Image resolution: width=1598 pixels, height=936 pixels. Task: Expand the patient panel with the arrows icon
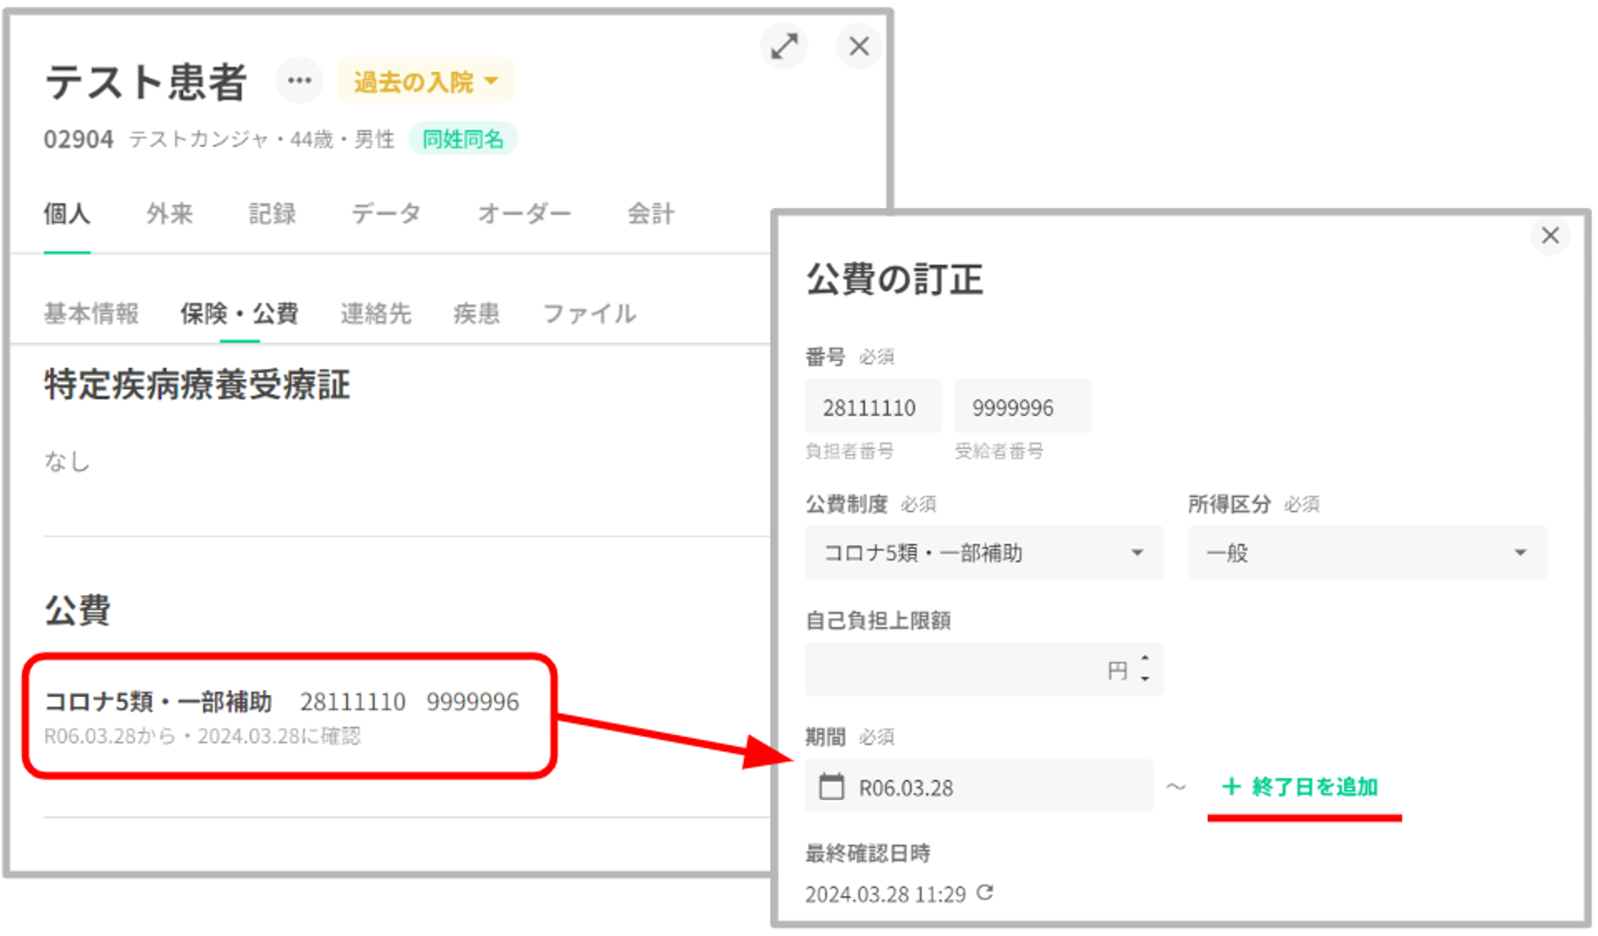point(785,46)
